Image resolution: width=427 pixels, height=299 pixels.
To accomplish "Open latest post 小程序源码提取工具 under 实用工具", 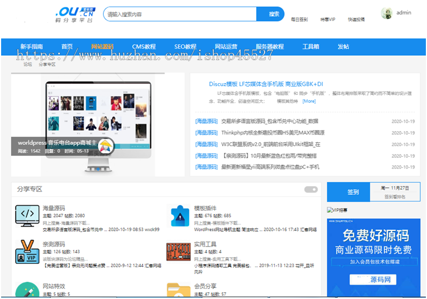I will pyautogui.click(x=226, y=266).
